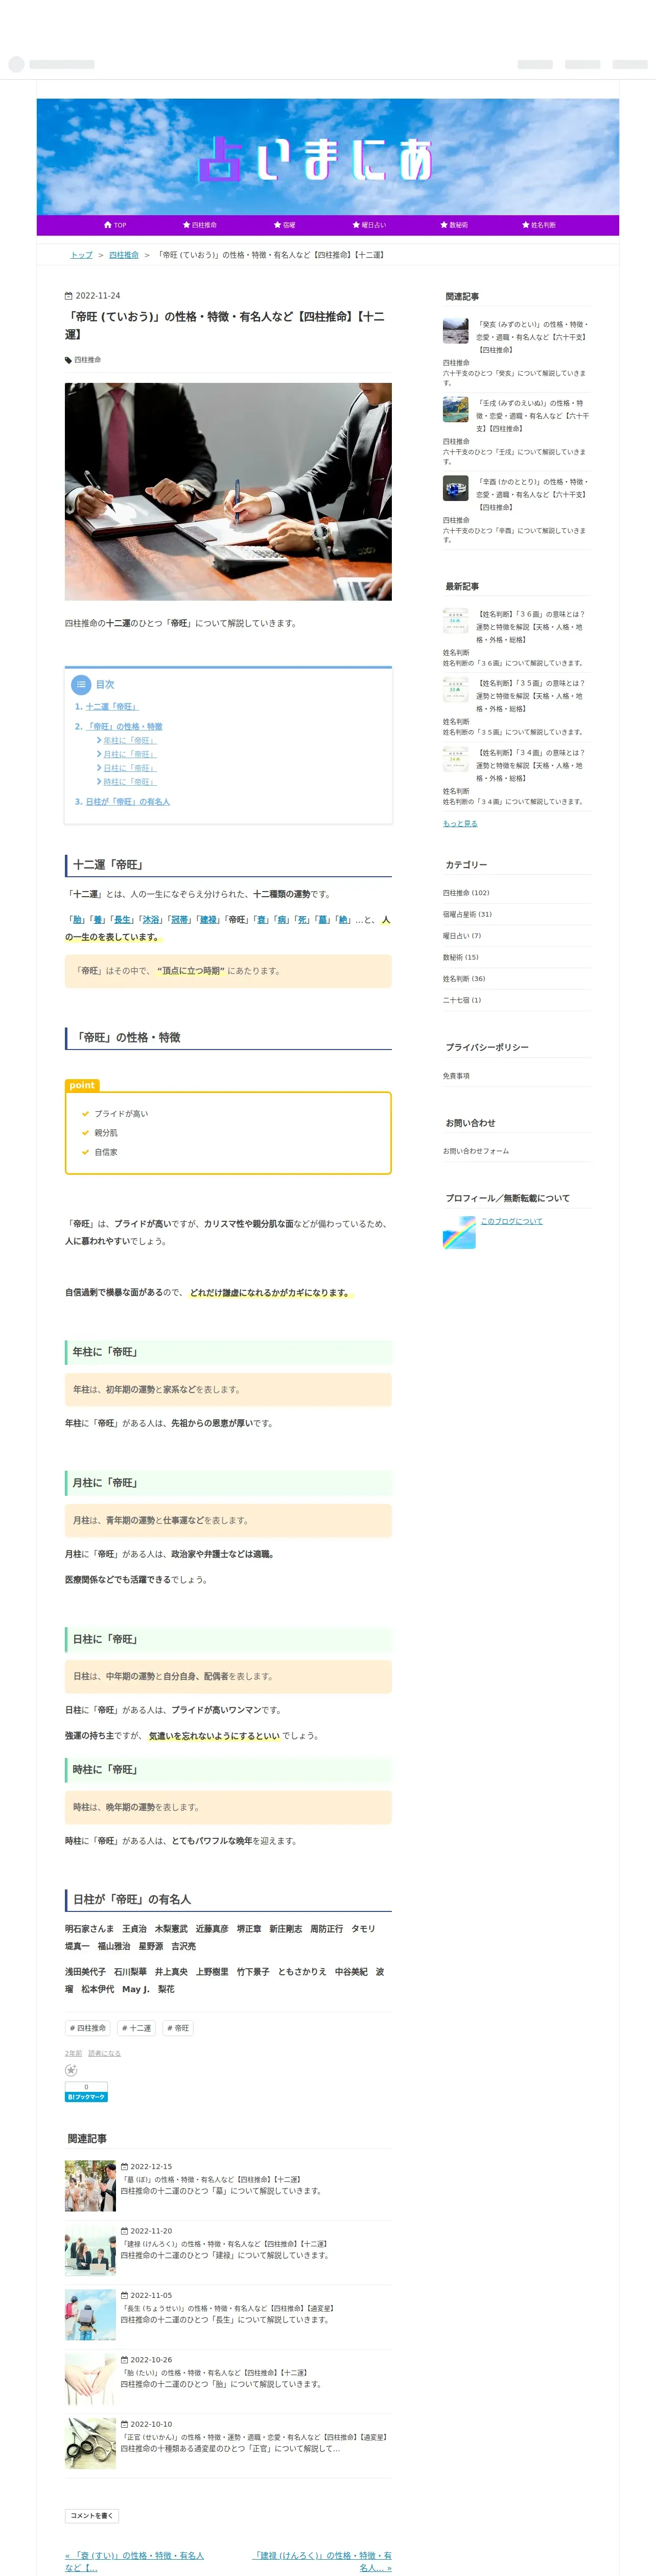Open related article 「正官 (せいかん)」の性格・特徴
This screenshot has width=656, height=2576.
254,2438
